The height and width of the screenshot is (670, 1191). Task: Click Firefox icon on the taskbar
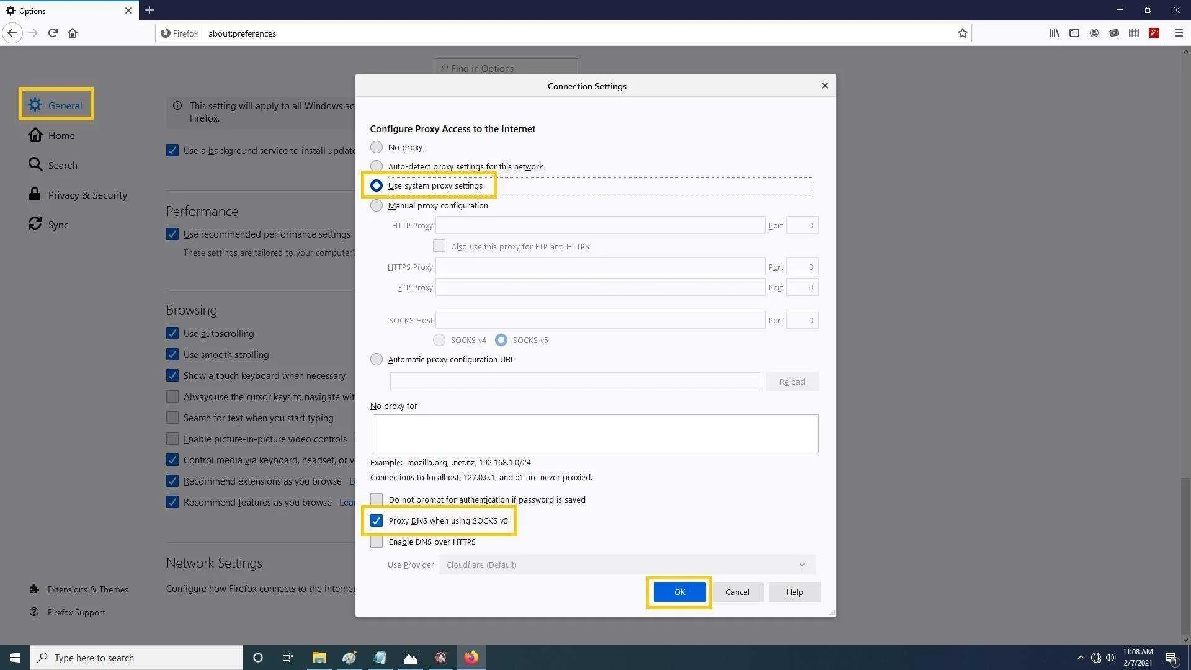coord(471,658)
